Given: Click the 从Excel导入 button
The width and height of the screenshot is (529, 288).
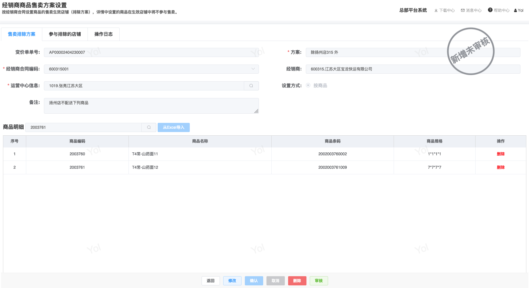Looking at the screenshot, I should [173, 127].
